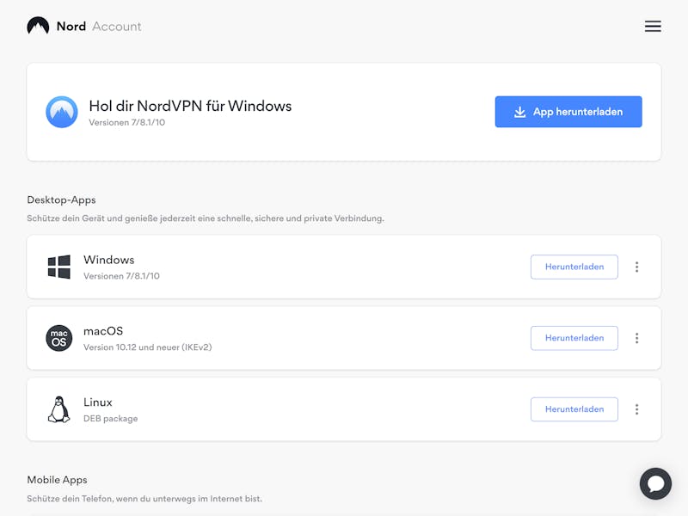
Task: Select the Windows row title
Action: pos(109,260)
